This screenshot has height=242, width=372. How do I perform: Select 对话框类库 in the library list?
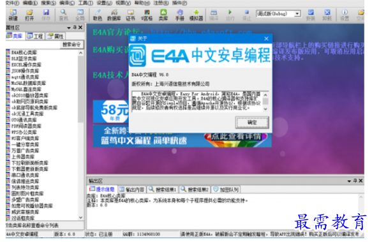(22, 218)
